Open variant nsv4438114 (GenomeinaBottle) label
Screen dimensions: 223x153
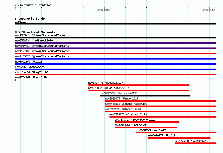point(126,104)
